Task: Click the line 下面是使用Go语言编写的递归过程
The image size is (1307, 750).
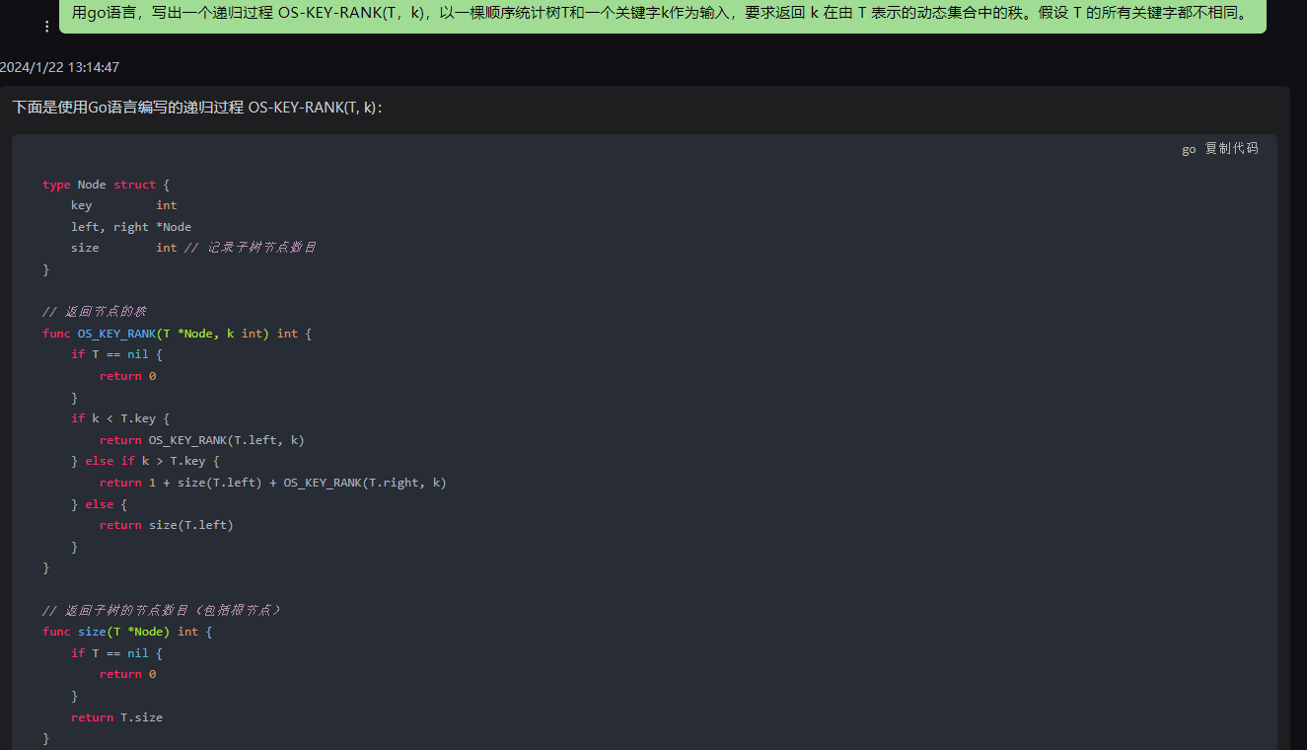Action: coord(197,107)
